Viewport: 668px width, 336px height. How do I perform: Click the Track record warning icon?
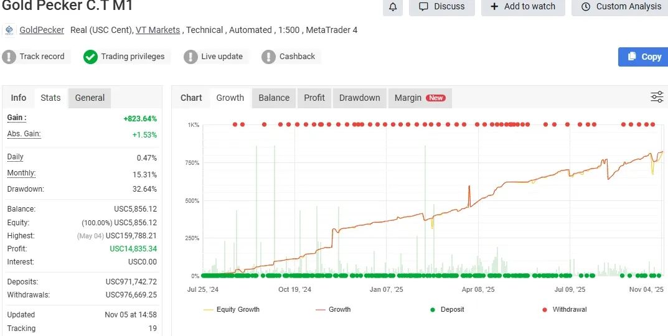9,57
